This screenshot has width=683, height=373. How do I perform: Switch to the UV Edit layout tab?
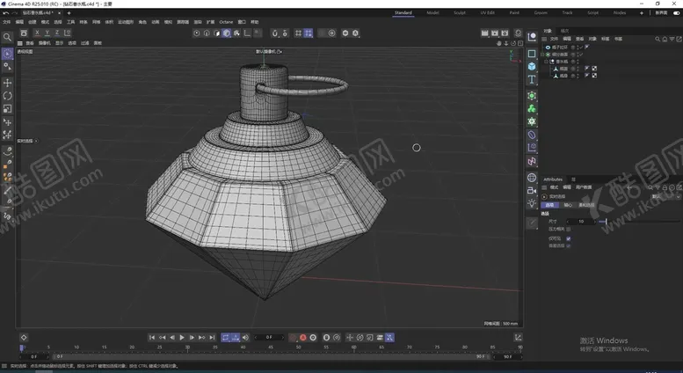[x=488, y=13]
